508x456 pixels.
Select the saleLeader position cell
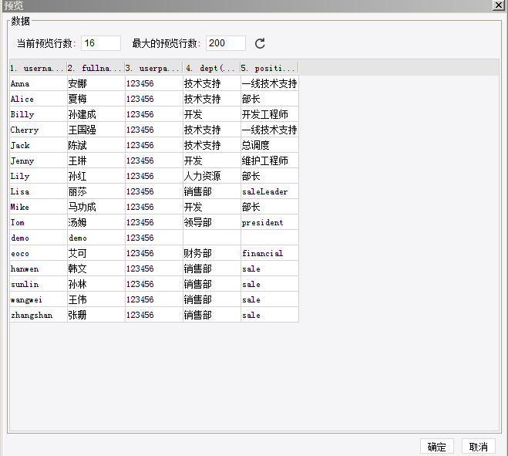coord(270,191)
